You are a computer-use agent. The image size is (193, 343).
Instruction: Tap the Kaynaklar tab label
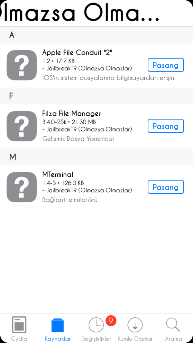(x=58, y=339)
